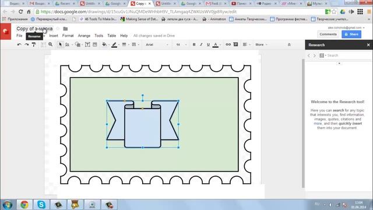Click the Undo arrow in toolbar
This screenshot has width=373, height=210.
pyautogui.click(x=19, y=44)
